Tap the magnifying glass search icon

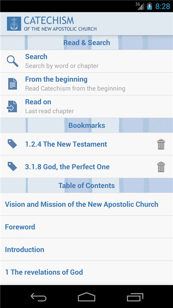[x=12, y=61]
